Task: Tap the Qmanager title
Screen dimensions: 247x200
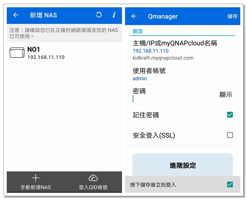Action: pos(163,16)
